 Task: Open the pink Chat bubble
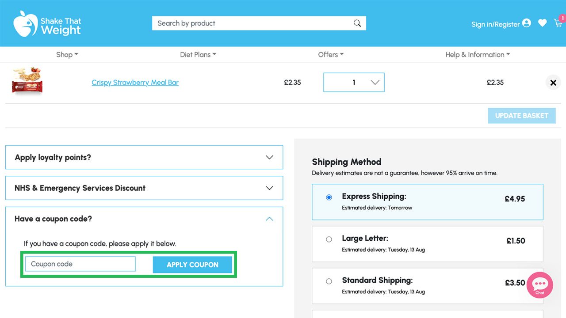tap(540, 285)
